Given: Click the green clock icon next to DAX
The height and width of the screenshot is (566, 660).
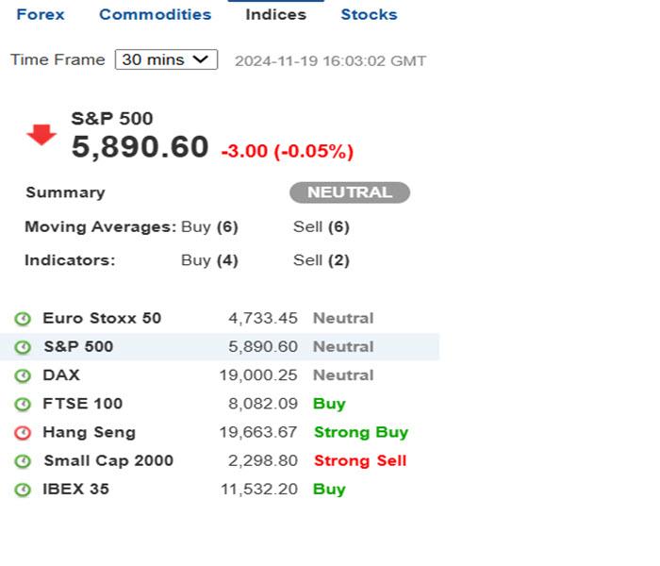Looking at the screenshot, I should pyautogui.click(x=23, y=375).
